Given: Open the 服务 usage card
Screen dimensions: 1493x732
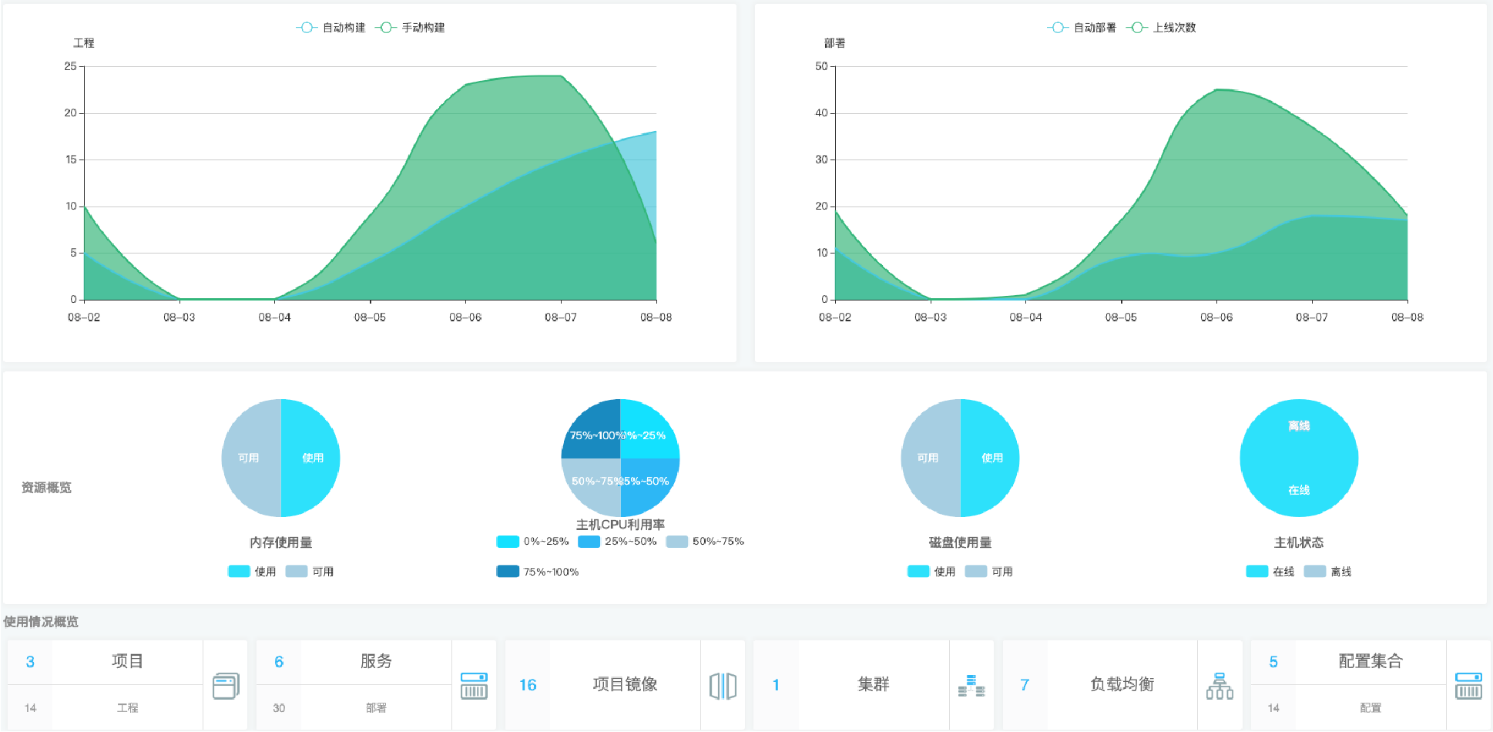Looking at the screenshot, I should (376, 662).
